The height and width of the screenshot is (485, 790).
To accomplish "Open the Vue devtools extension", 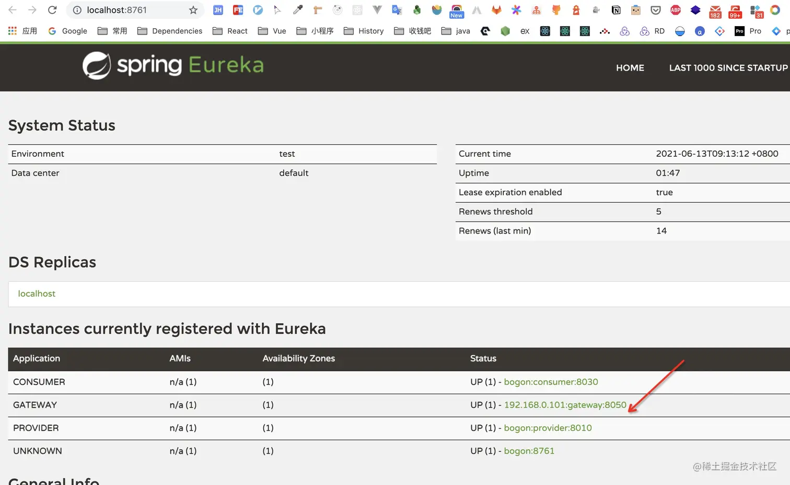I will [377, 10].
